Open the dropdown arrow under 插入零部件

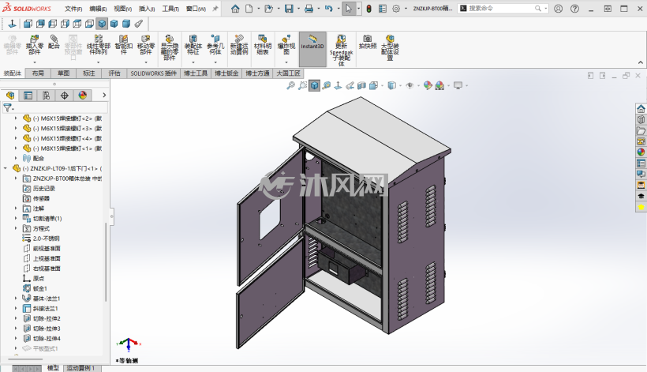click(x=35, y=62)
